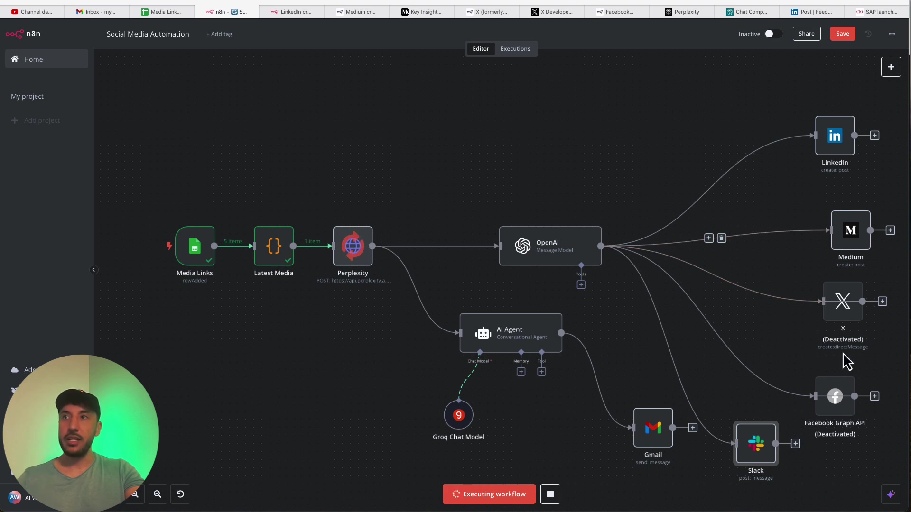The image size is (911, 512).
Task: Open the Perplexity HTTP request node
Action: (x=353, y=246)
